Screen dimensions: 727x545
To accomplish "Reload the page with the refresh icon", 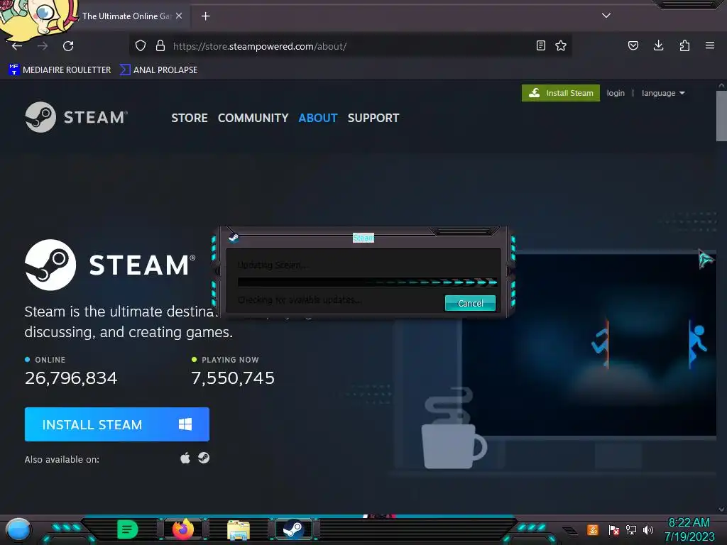I will [x=68, y=46].
